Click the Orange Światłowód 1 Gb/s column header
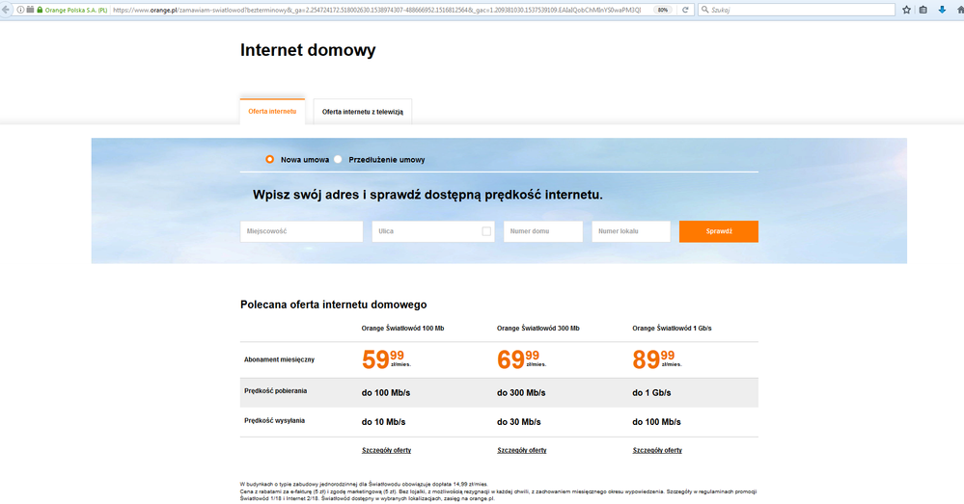This screenshot has width=964, height=504. [672, 329]
